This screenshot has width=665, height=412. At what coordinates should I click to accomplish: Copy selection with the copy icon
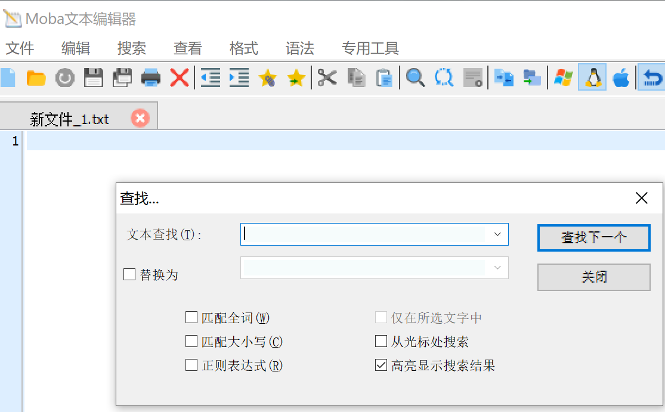356,78
